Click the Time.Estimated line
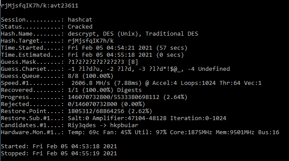Viewport: 289px width, 161px height. point(93,55)
